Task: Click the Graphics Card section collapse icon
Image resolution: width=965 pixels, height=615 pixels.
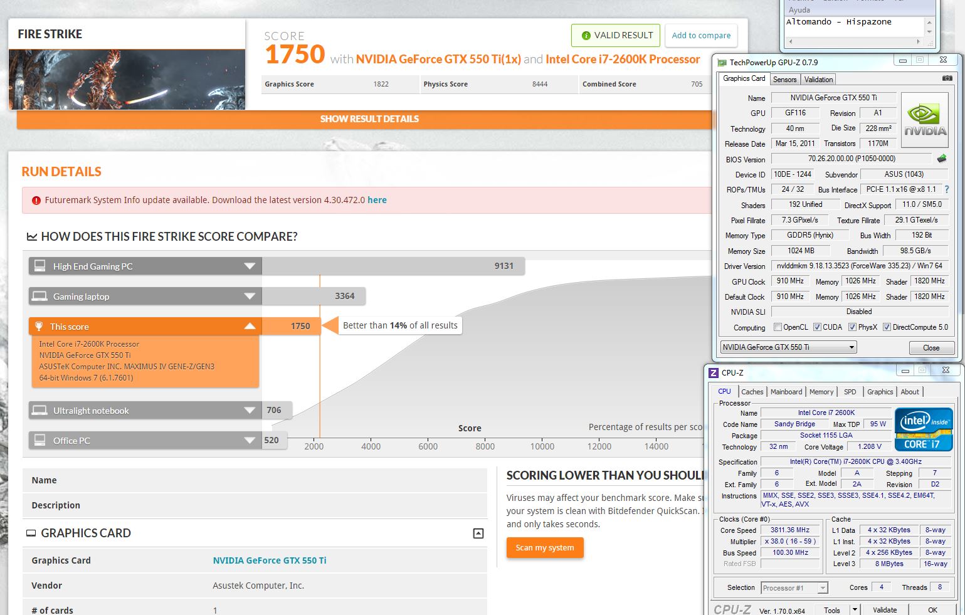Action: 478,534
